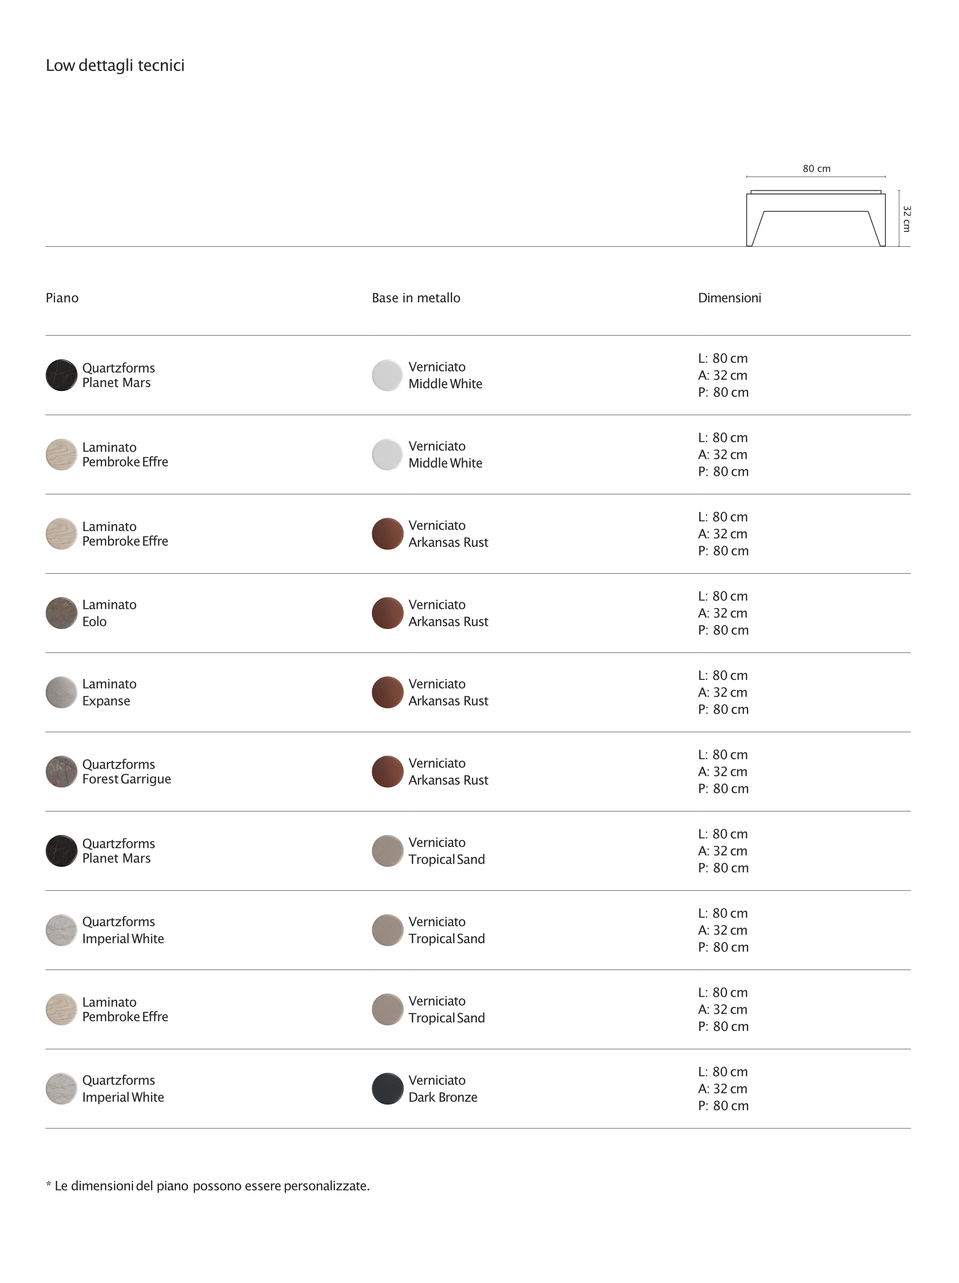Click the "Verniciato Dark Bronze" text label

(x=442, y=1089)
